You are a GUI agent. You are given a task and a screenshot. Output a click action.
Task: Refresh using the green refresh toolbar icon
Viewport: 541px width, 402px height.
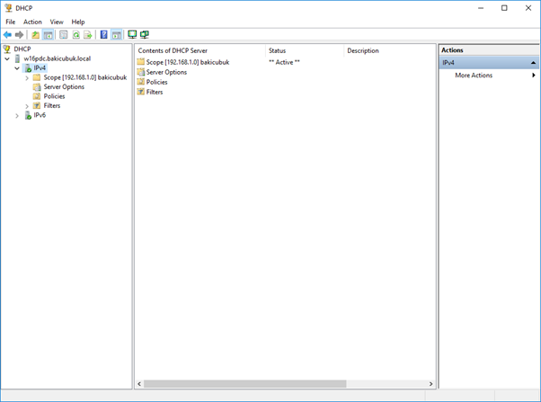(75, 34)
